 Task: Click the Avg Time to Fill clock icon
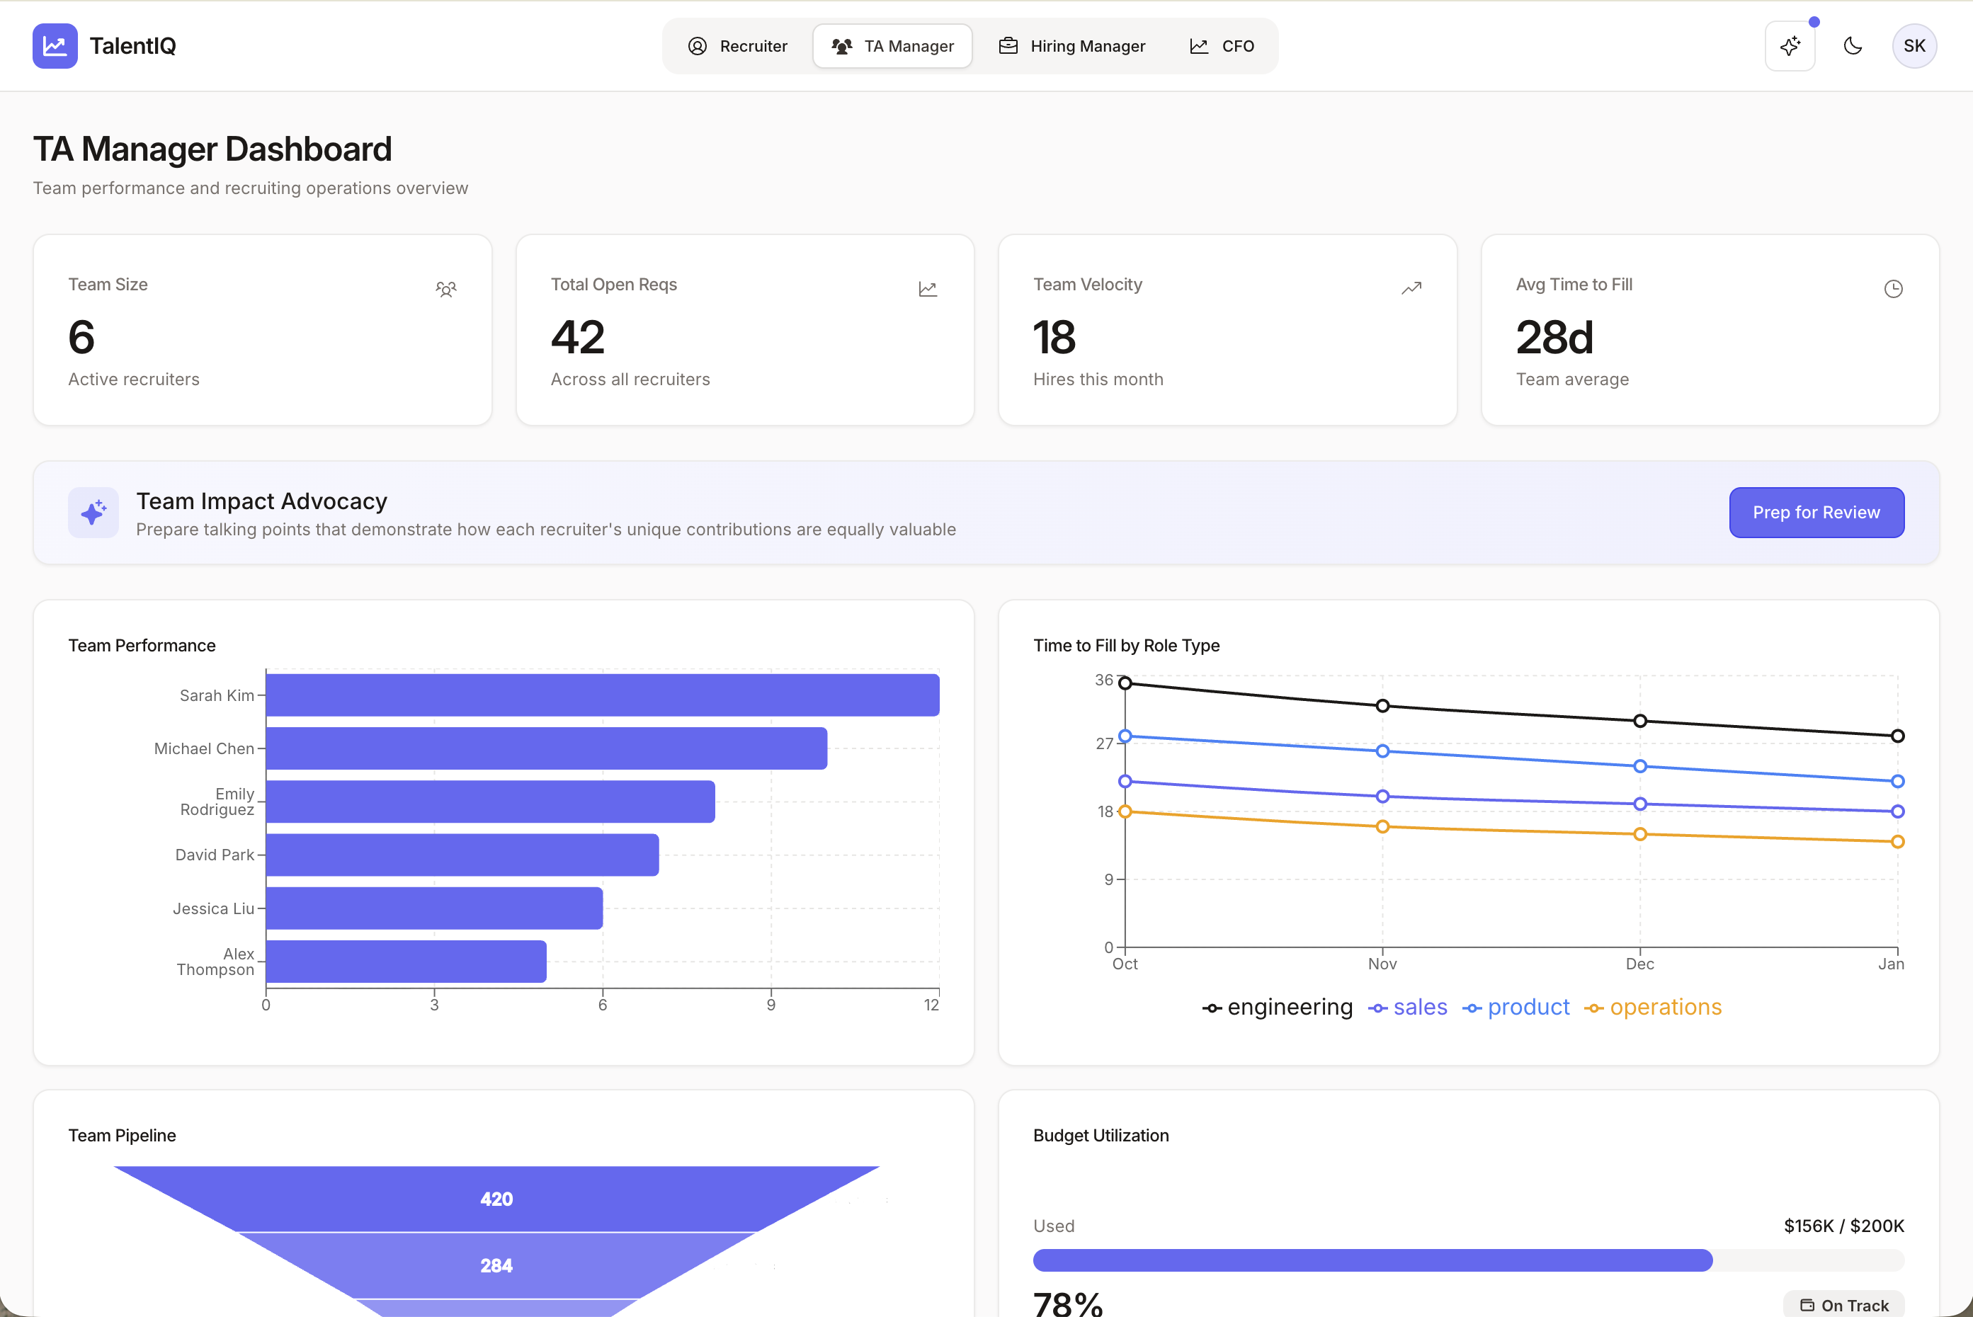(x=1892, y=289)
